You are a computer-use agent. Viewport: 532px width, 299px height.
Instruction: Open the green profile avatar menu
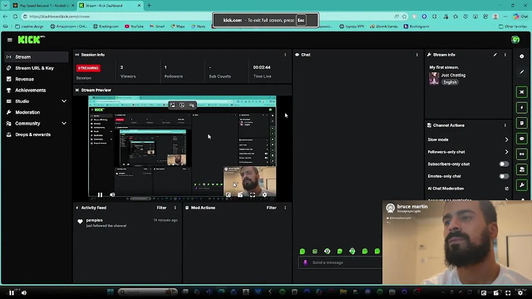pyautogui.click(x=515, y=40)
